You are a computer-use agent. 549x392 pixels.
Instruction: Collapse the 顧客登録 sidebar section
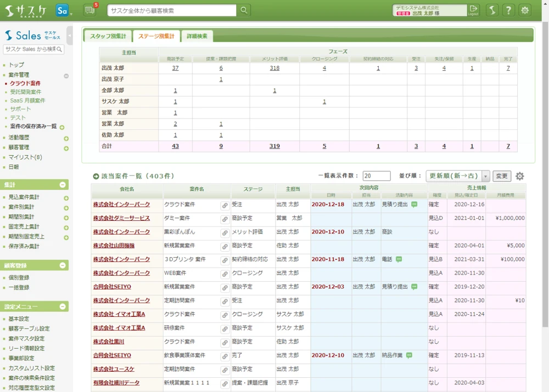coord(63,265)
